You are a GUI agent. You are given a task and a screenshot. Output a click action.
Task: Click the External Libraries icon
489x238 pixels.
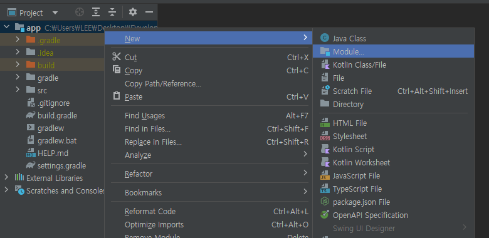tap(19, 178)
